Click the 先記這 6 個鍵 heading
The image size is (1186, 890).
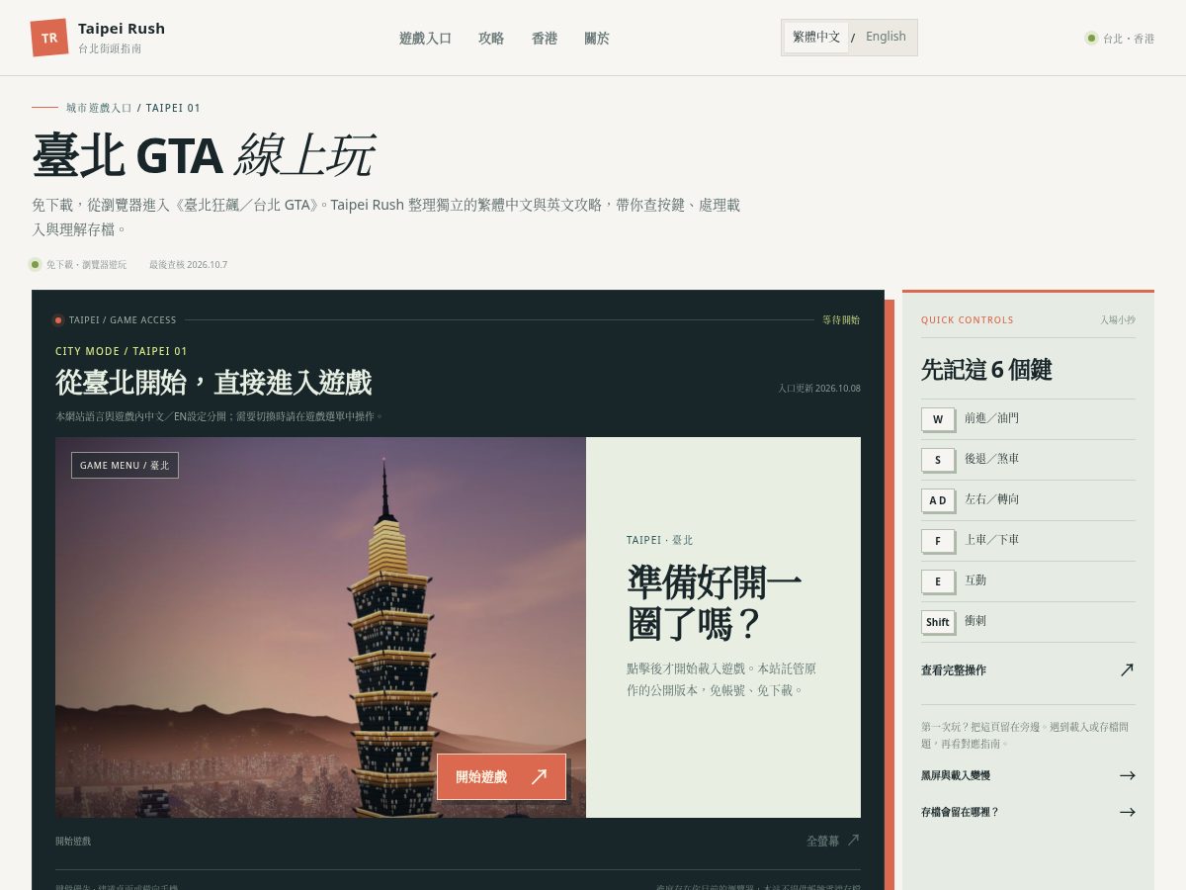tap(986, 370)
